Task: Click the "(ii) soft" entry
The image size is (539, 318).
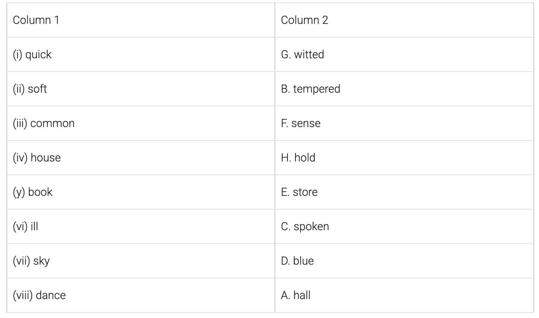Action: pos(30,89)
